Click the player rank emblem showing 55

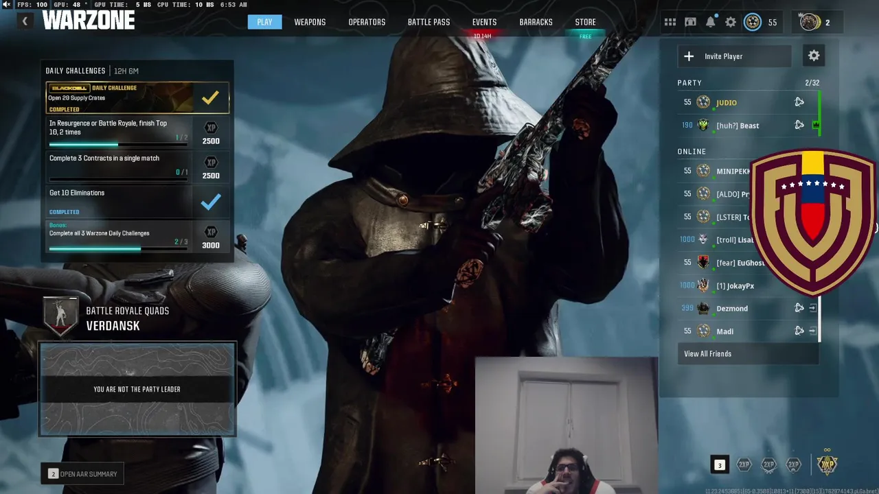(x=753, y=22)
